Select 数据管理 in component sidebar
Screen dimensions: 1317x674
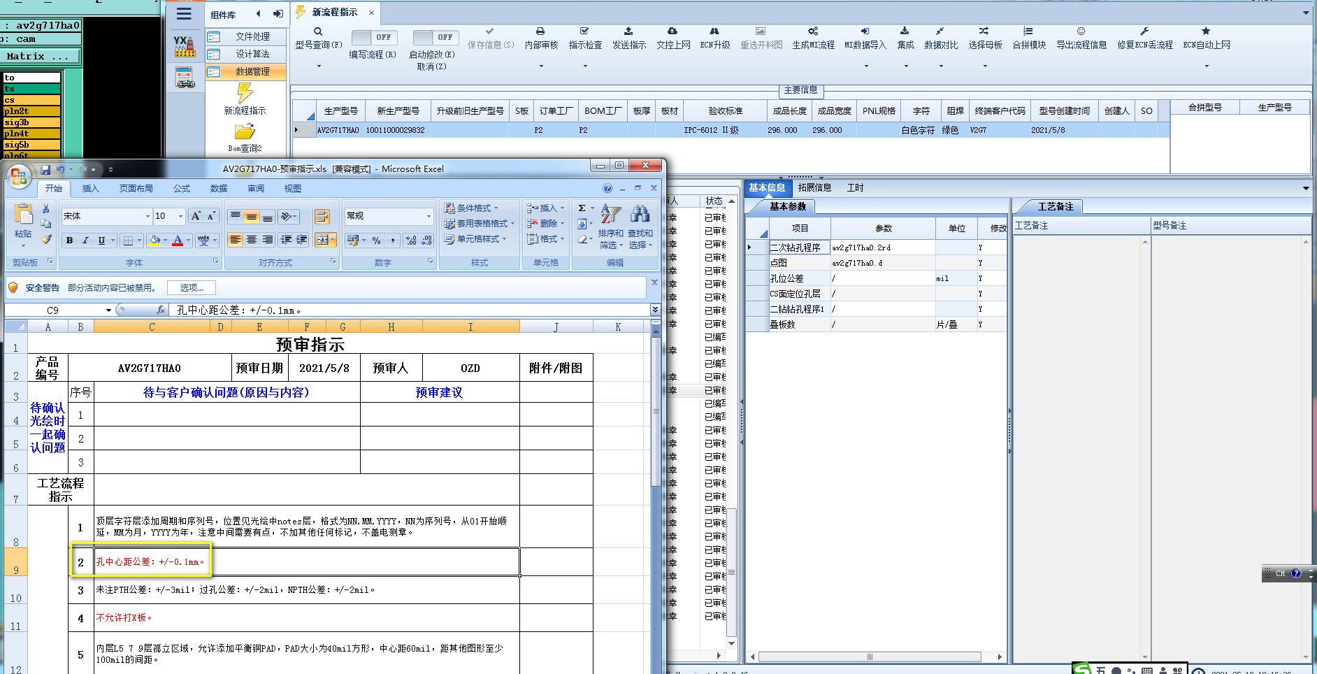pos(246,71)
